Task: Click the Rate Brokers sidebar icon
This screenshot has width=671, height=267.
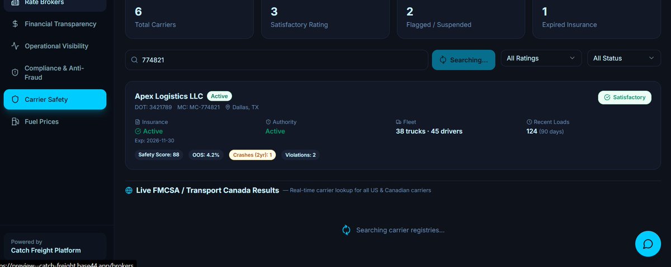Action: [15, 2]
